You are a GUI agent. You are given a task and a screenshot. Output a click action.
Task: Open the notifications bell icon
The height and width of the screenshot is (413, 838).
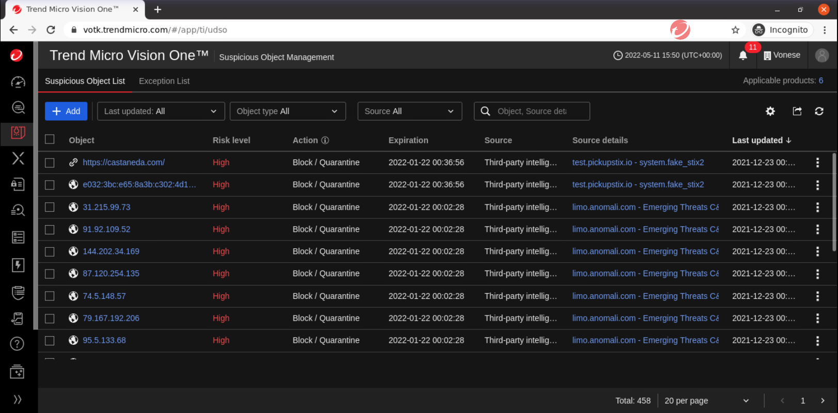(742, 56)
